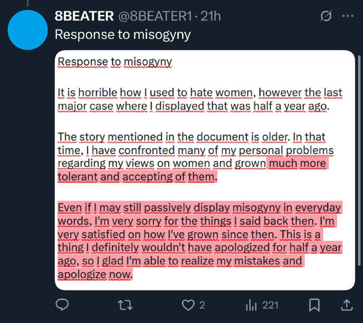
Task: Visit the 8BEATER display name link
Action: pyautogui.click(x=84, y=16)
